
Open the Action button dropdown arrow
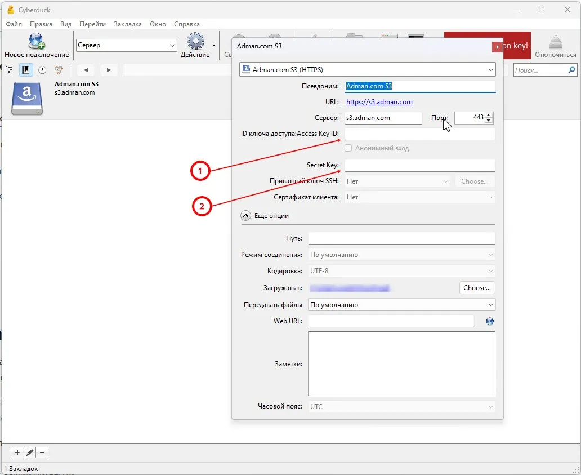214,45
